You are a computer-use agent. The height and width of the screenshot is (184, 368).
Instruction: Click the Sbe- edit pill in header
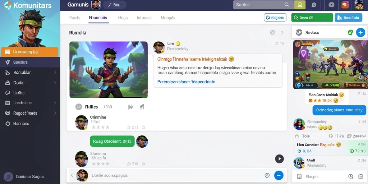115,5
